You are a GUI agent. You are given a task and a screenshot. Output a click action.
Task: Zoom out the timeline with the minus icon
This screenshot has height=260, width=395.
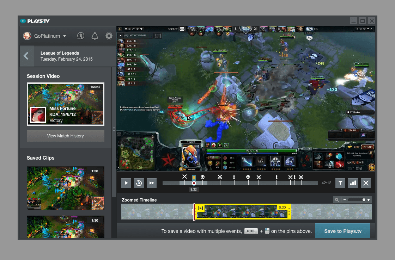(344, 200)
